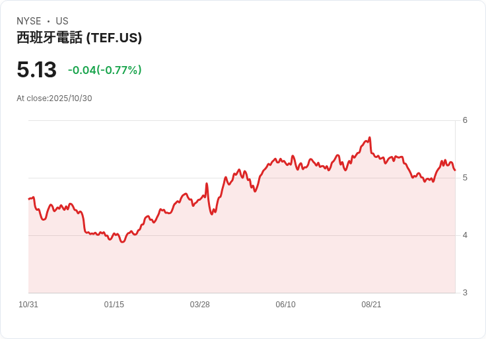Viewport: 486px width, 339px height.
Task: Click the highest peak of the price line
Action: [x=370, y=137]
